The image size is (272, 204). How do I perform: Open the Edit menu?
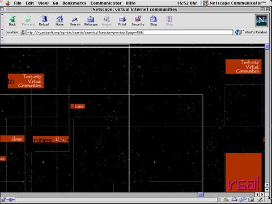pos(29,3)
